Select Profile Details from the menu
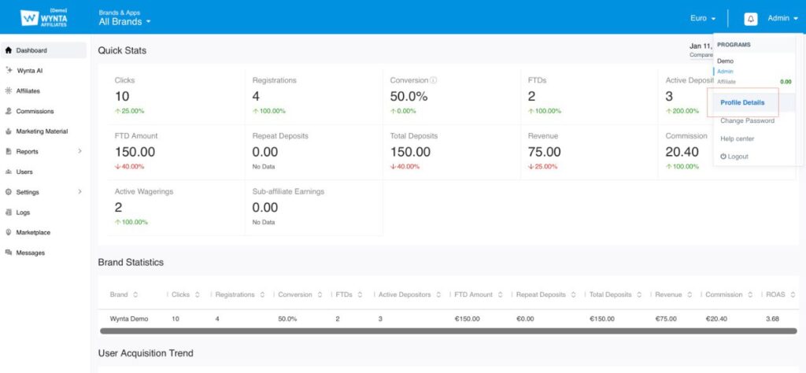 [742, 102]
